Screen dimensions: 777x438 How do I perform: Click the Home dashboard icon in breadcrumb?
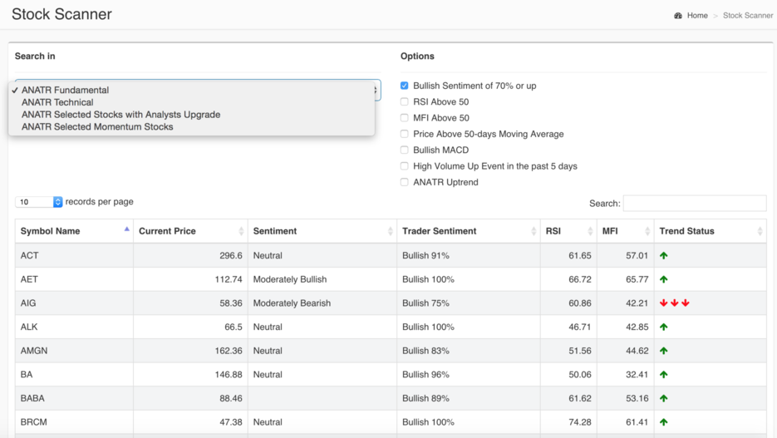click(x=678, y=16)
